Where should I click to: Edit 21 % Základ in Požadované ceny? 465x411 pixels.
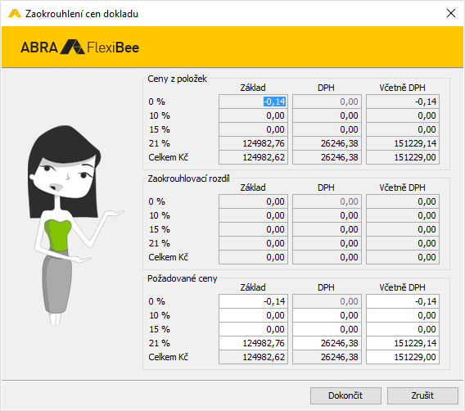[253, 343]
